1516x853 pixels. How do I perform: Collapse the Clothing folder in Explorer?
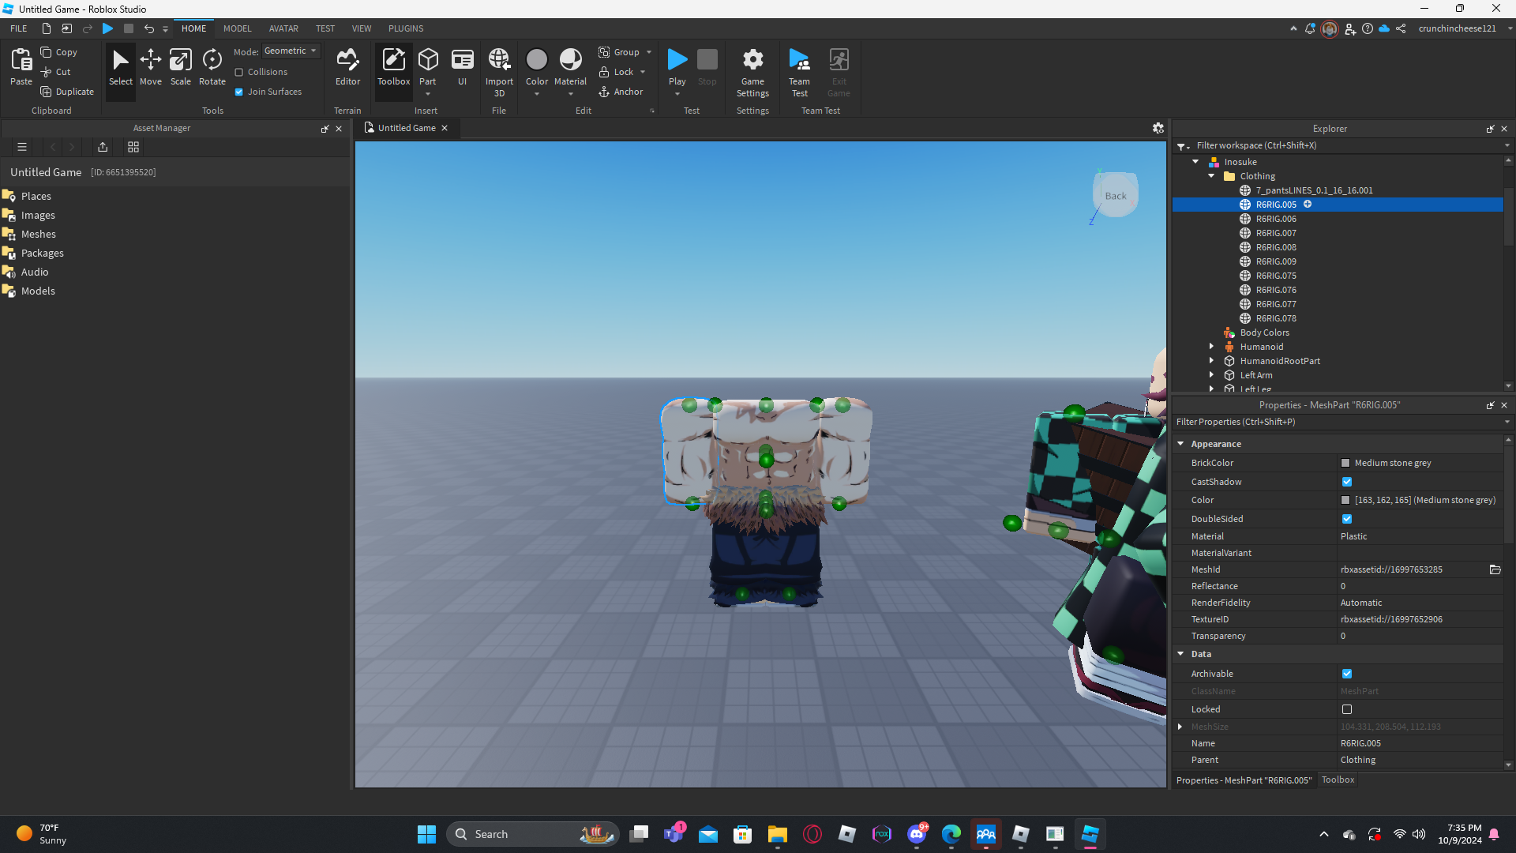coord(1211,176)
